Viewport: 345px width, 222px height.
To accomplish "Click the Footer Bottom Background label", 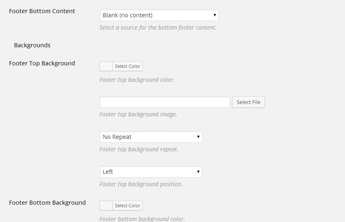I will tap(47, 203).
